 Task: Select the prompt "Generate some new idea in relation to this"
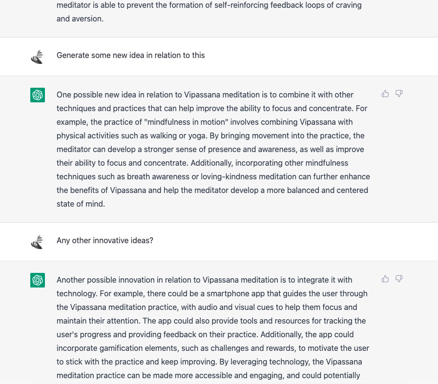(131, 55)
